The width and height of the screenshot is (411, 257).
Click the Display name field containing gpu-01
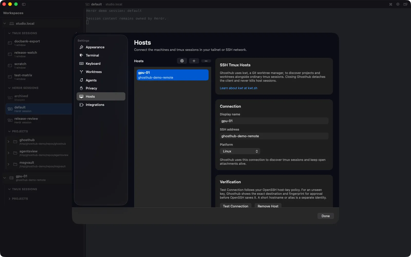point(274,121)
